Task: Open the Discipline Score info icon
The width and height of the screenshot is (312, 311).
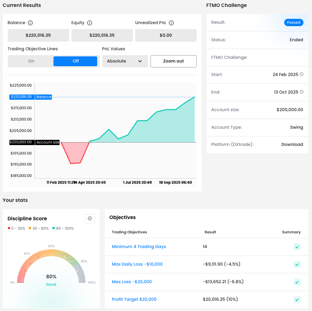Action: pos(90,219)
